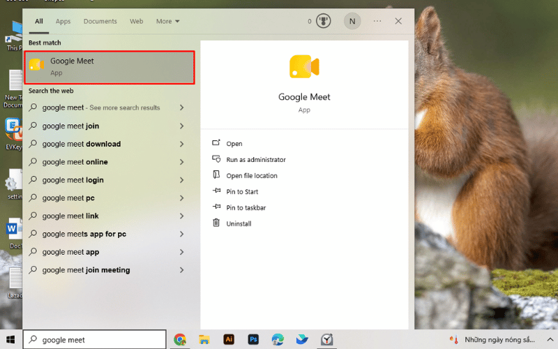The width and height of the screenshot is (558, 349).
Task: Click the Open file location icon
Action: click(216, 174)
